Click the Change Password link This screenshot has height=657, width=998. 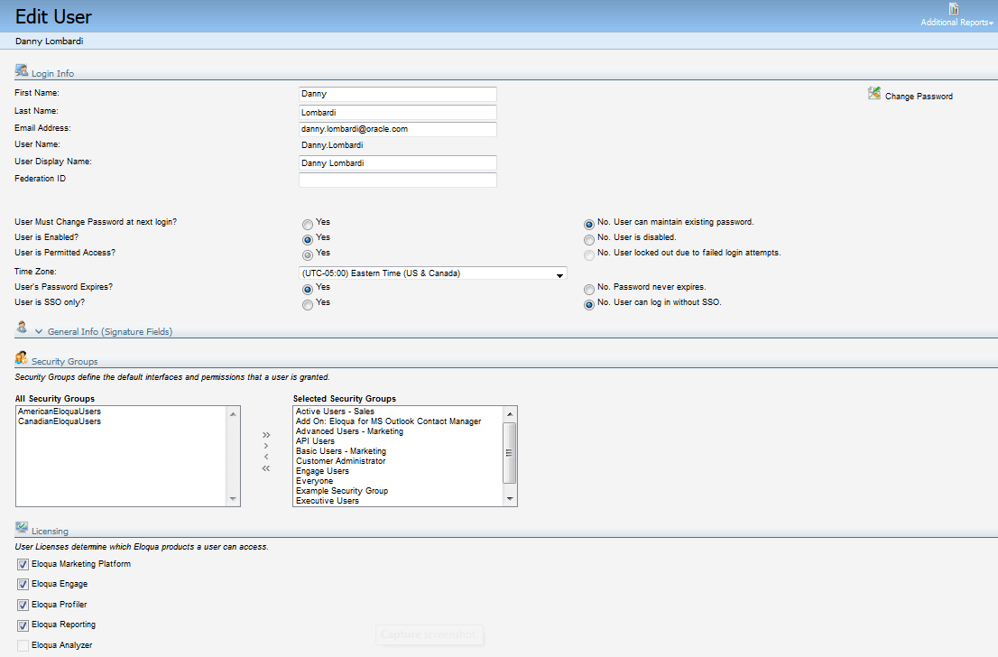(919, 94)
